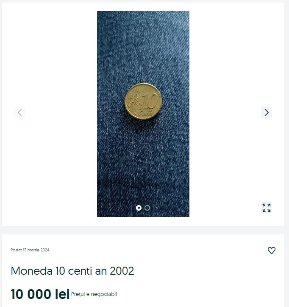Click the 10 cent coin photo
The image size is (289, 307).
[143, 114]
